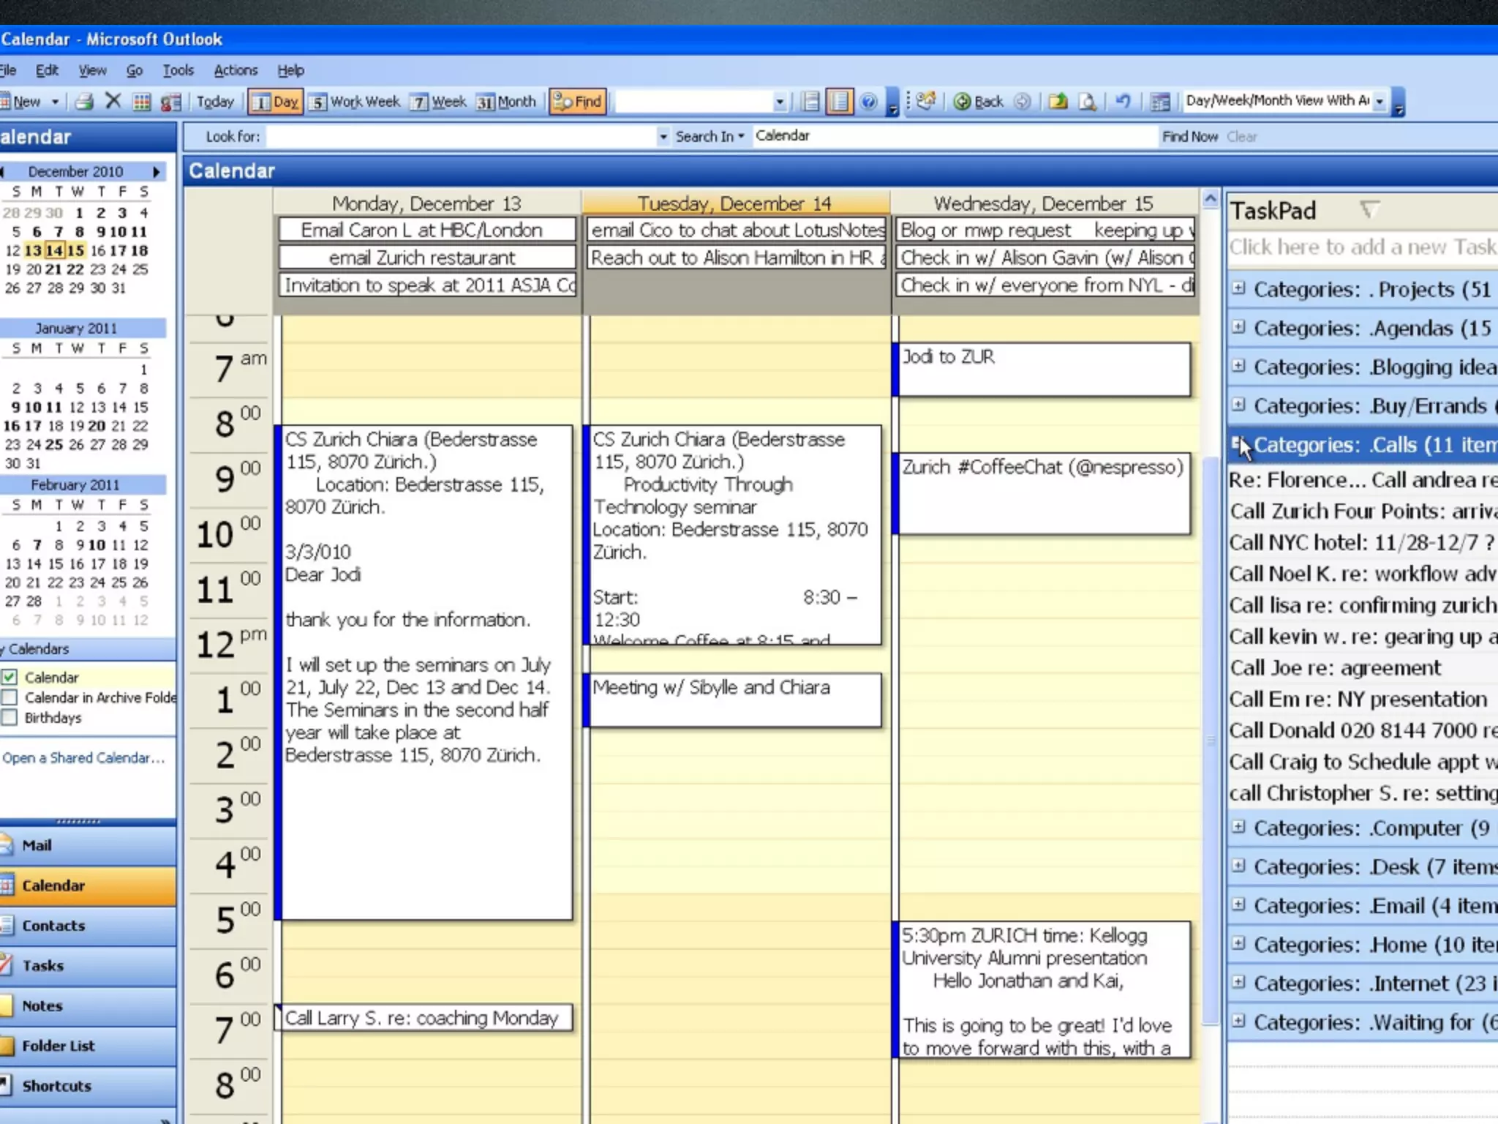This screenshot has width=1498, height=1124.
Task: Open Day/Week/Month view dropdown arrow
Action: point(1380,102)
